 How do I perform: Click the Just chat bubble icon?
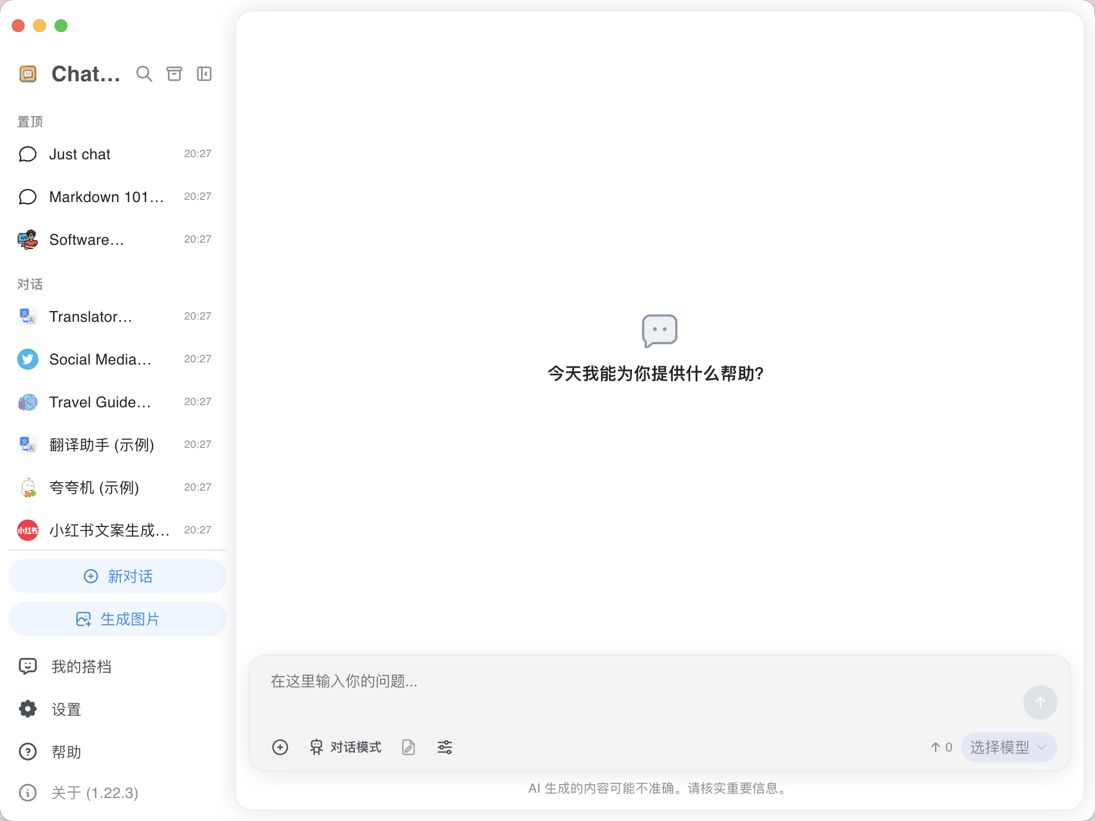point(28,154)
